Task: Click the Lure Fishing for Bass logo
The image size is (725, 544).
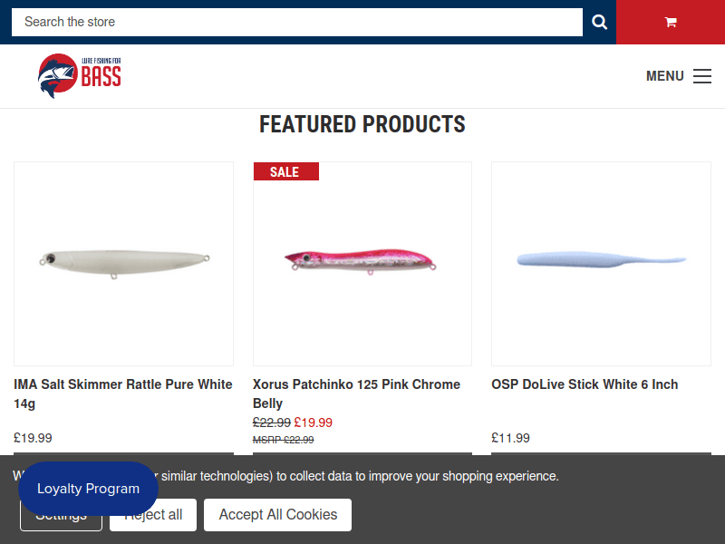Action: click(80, 76)
